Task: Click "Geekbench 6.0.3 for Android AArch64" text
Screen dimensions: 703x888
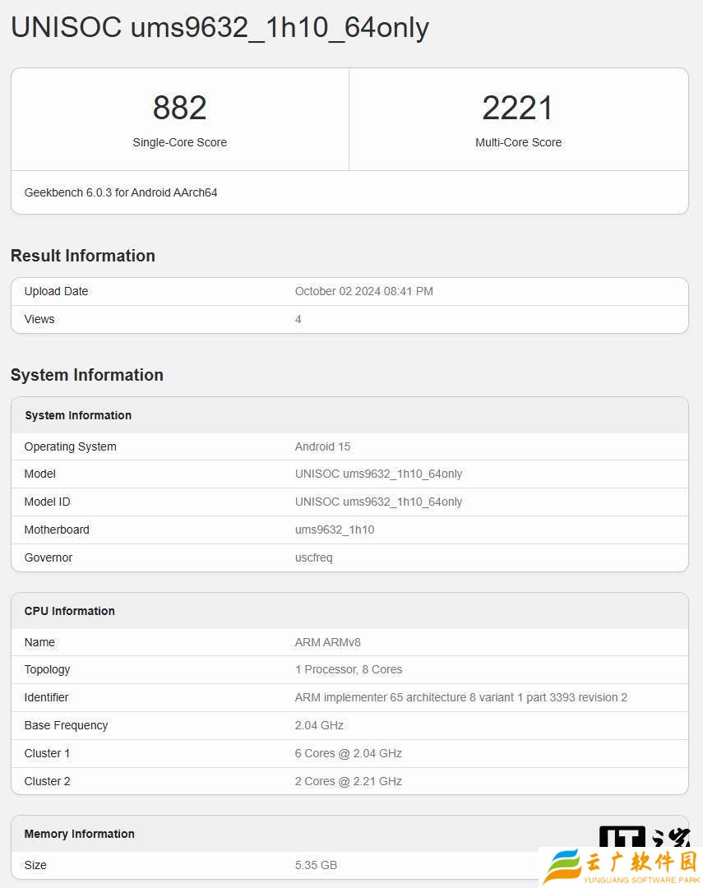Action: click(x=121, y=192)
